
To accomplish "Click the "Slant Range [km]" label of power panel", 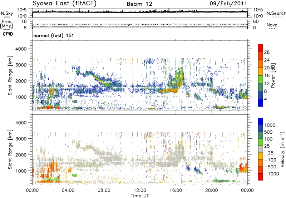I will click(x=10, y=75).
